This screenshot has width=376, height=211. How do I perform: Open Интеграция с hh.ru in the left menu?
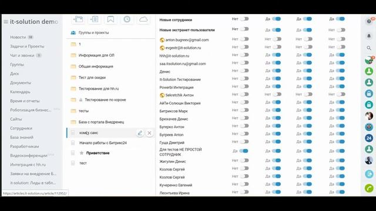28,165
